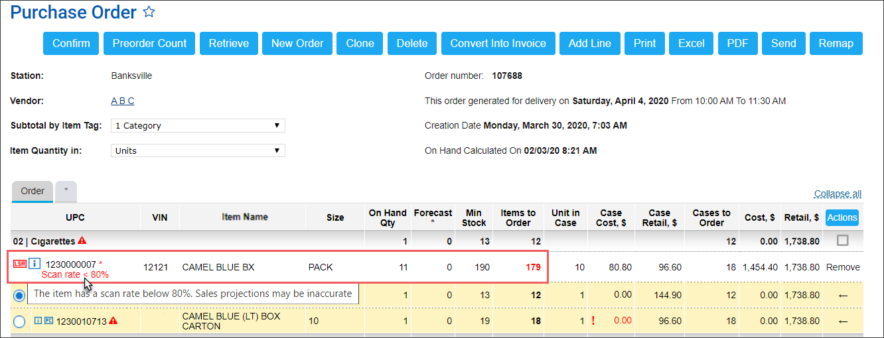Click the red LSR icon on Camel Blue BX
This screenshot has height=338, width=884.
tap(20, 264)
